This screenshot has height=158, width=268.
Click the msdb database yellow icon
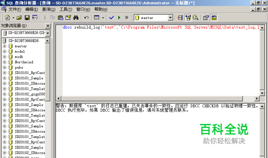[x=10, y=57]
